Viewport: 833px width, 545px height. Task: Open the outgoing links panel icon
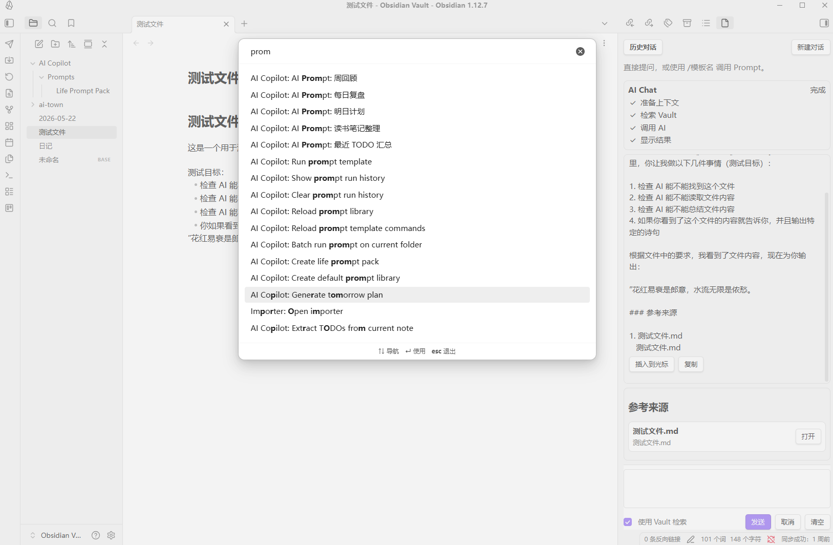click(x=649, y=23)
